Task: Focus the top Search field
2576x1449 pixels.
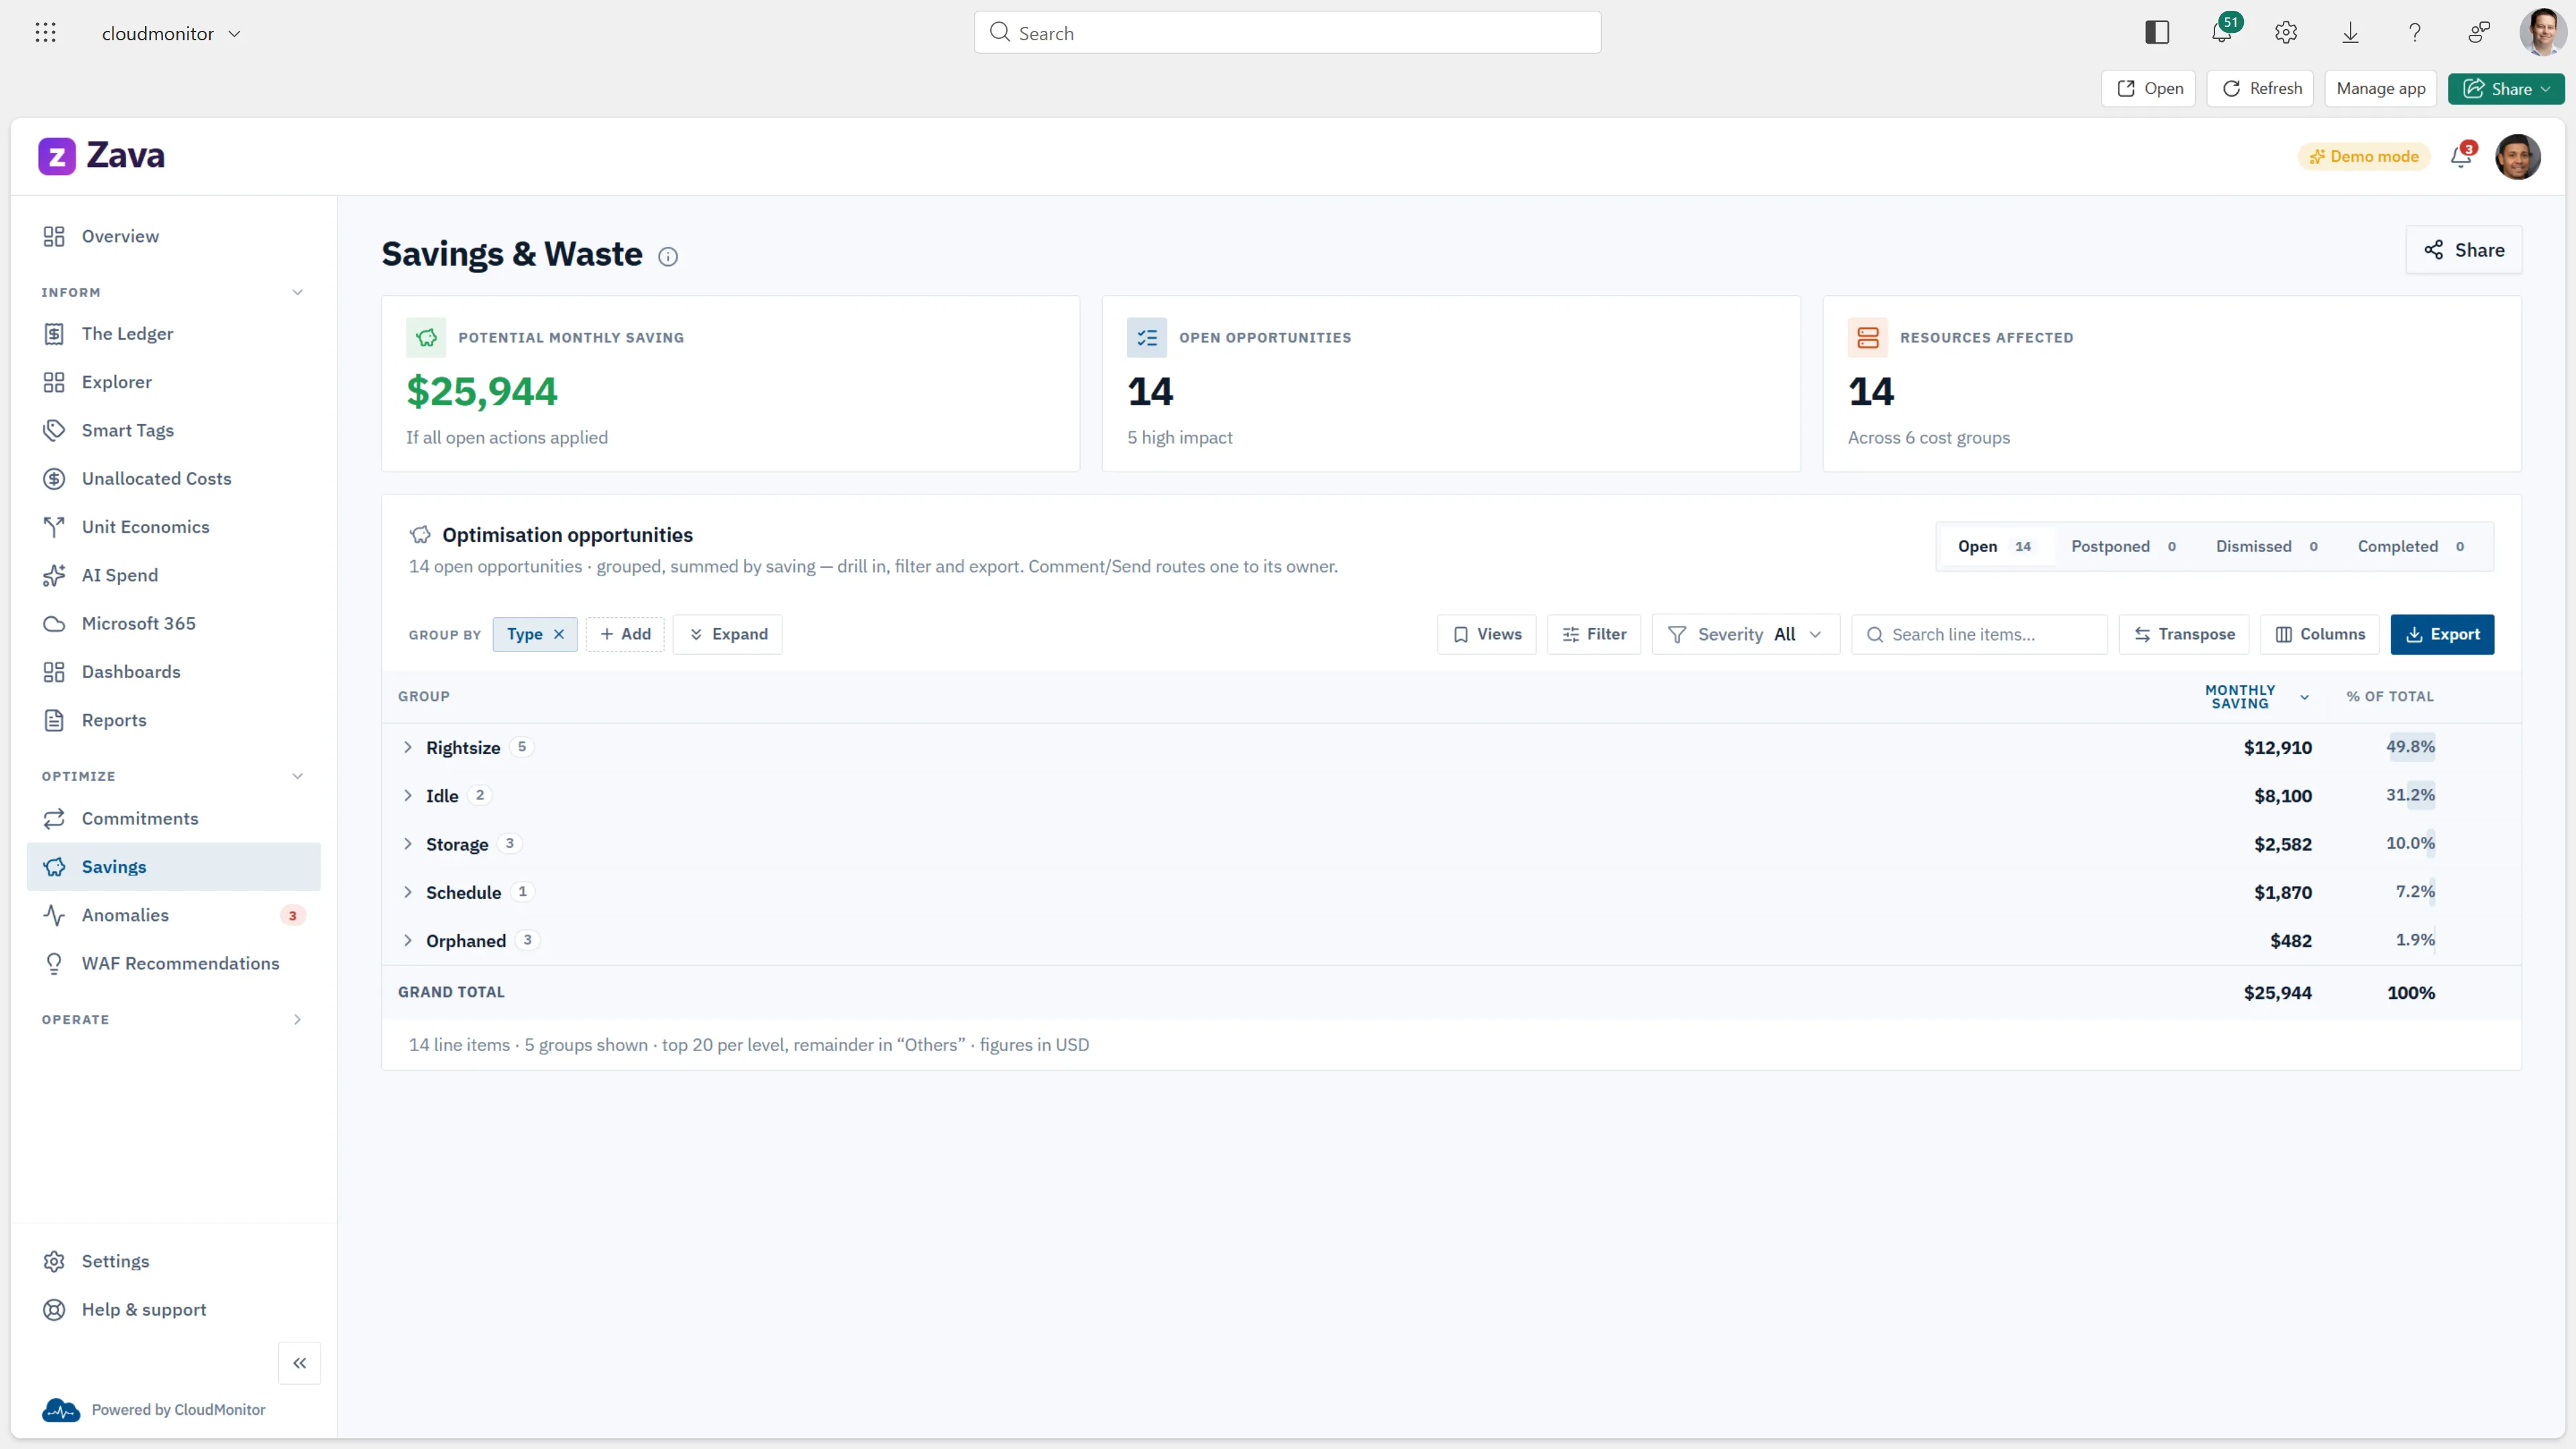Action: 1288,33
